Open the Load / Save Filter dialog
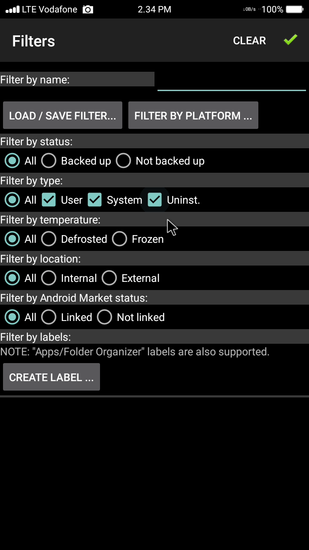Image resolution: width=309 pixels, height=550 pixels. pyautogui.click(x=63, y=115)
